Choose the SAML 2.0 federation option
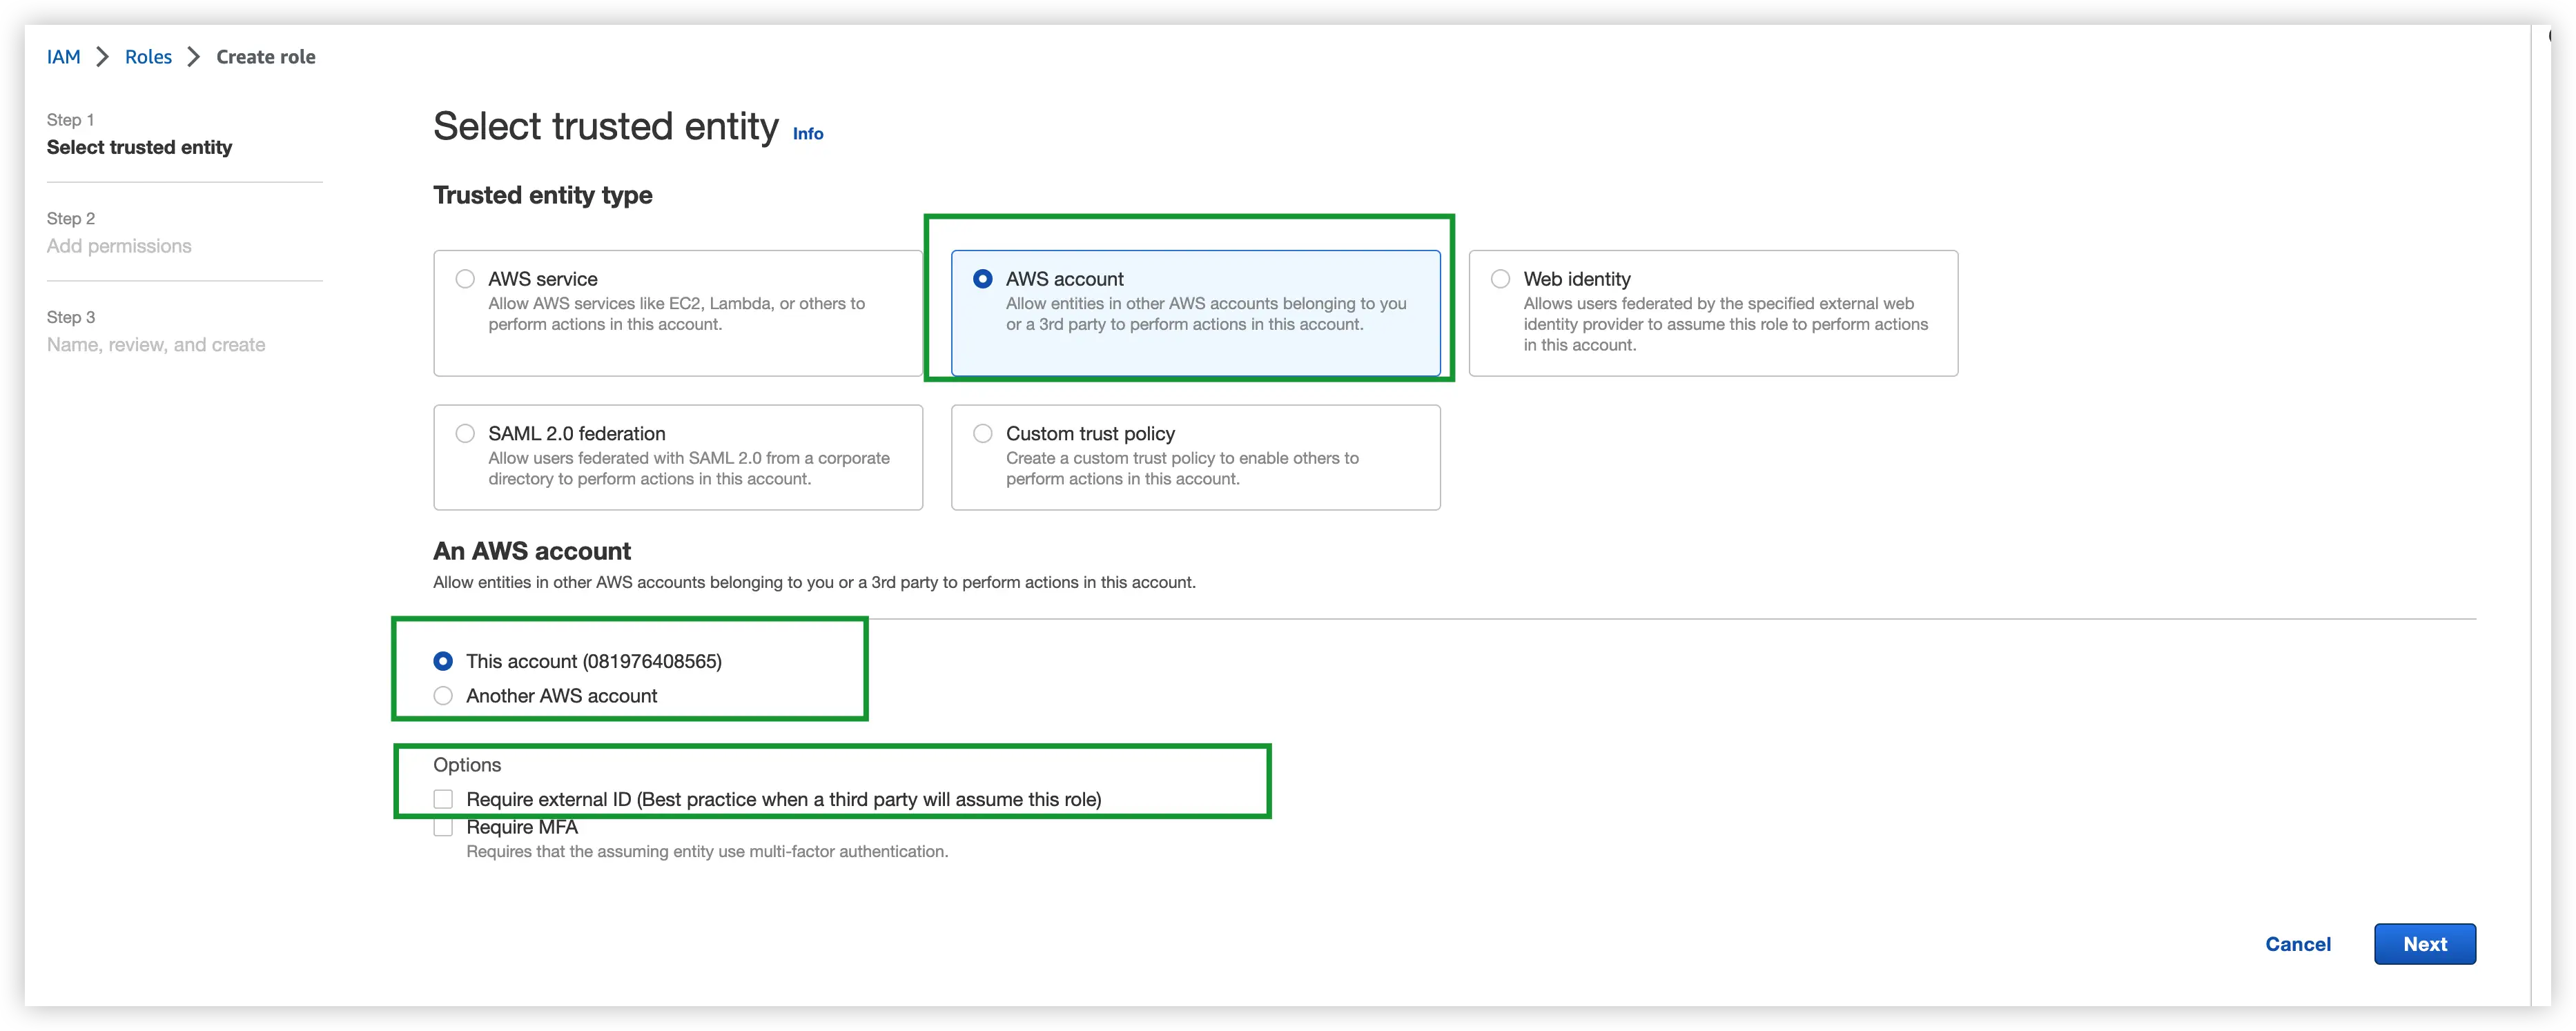 pyautogui.click(x=465, y=433)
